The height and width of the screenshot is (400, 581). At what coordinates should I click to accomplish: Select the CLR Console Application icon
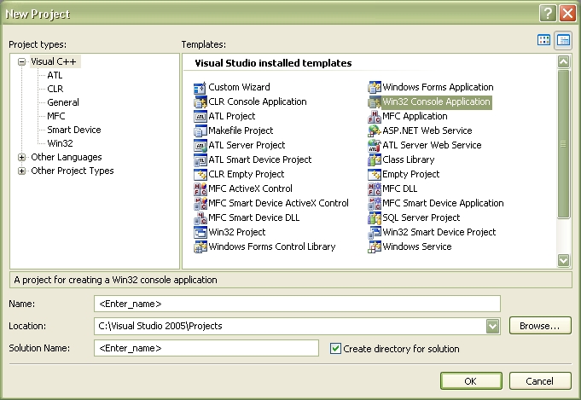[200, 102]
